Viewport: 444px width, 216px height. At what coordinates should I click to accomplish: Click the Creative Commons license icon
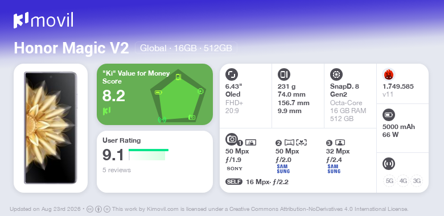(90, 209)
